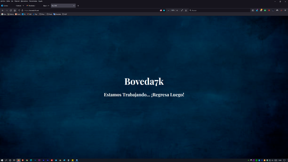Expand the Tools bookmarks folder

[x=49, y=14]
